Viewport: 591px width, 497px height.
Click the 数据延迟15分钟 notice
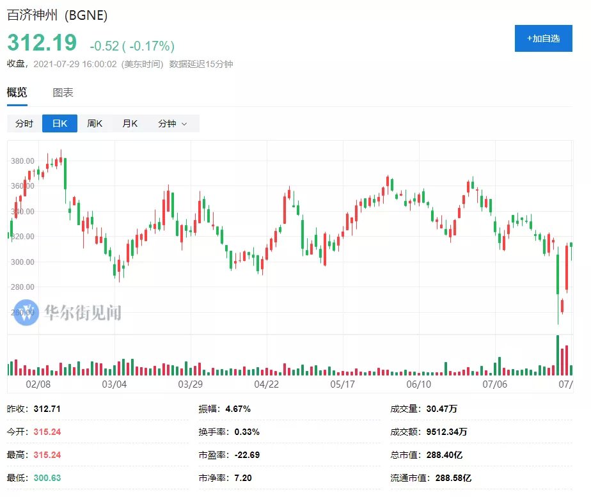click(x=201, y=64)
